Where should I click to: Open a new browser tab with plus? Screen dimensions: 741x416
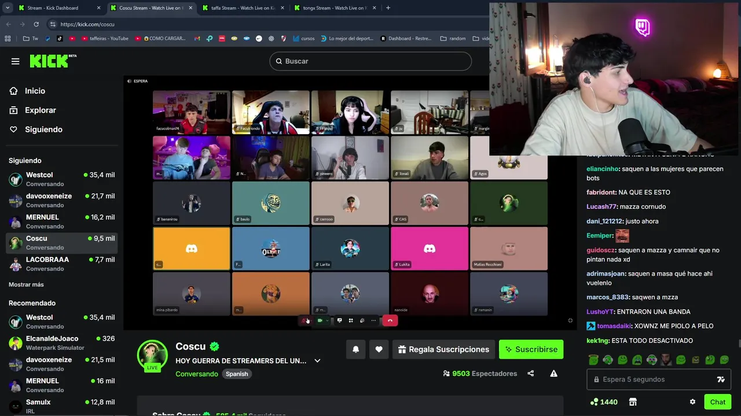click(x=388, y=8)
